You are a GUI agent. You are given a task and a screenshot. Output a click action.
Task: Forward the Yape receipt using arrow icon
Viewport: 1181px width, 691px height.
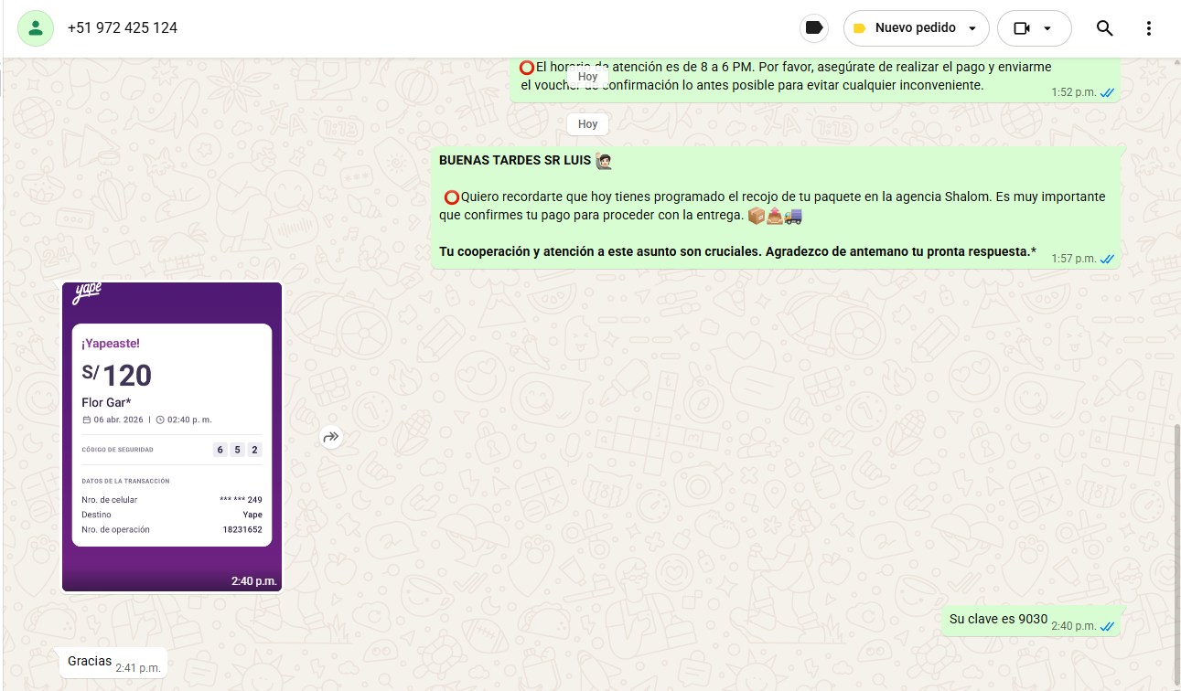point(331,437)
